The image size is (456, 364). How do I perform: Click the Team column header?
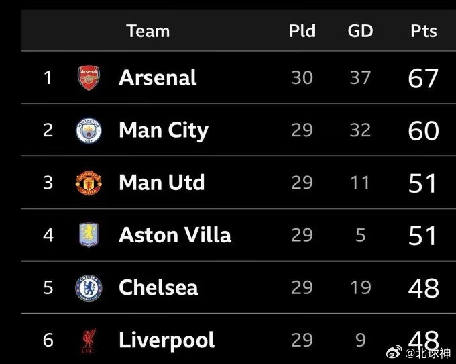148,31
